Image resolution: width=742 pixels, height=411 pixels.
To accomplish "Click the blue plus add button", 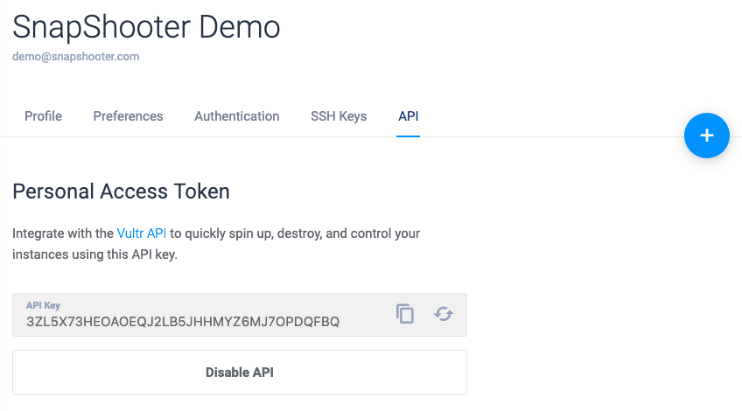I will click(706, 136).
